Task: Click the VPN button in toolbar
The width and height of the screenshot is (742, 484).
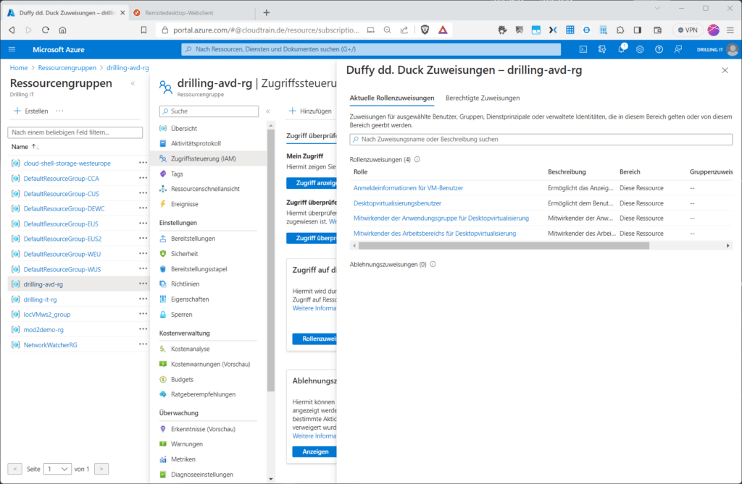Action: [x=688, y=30]
